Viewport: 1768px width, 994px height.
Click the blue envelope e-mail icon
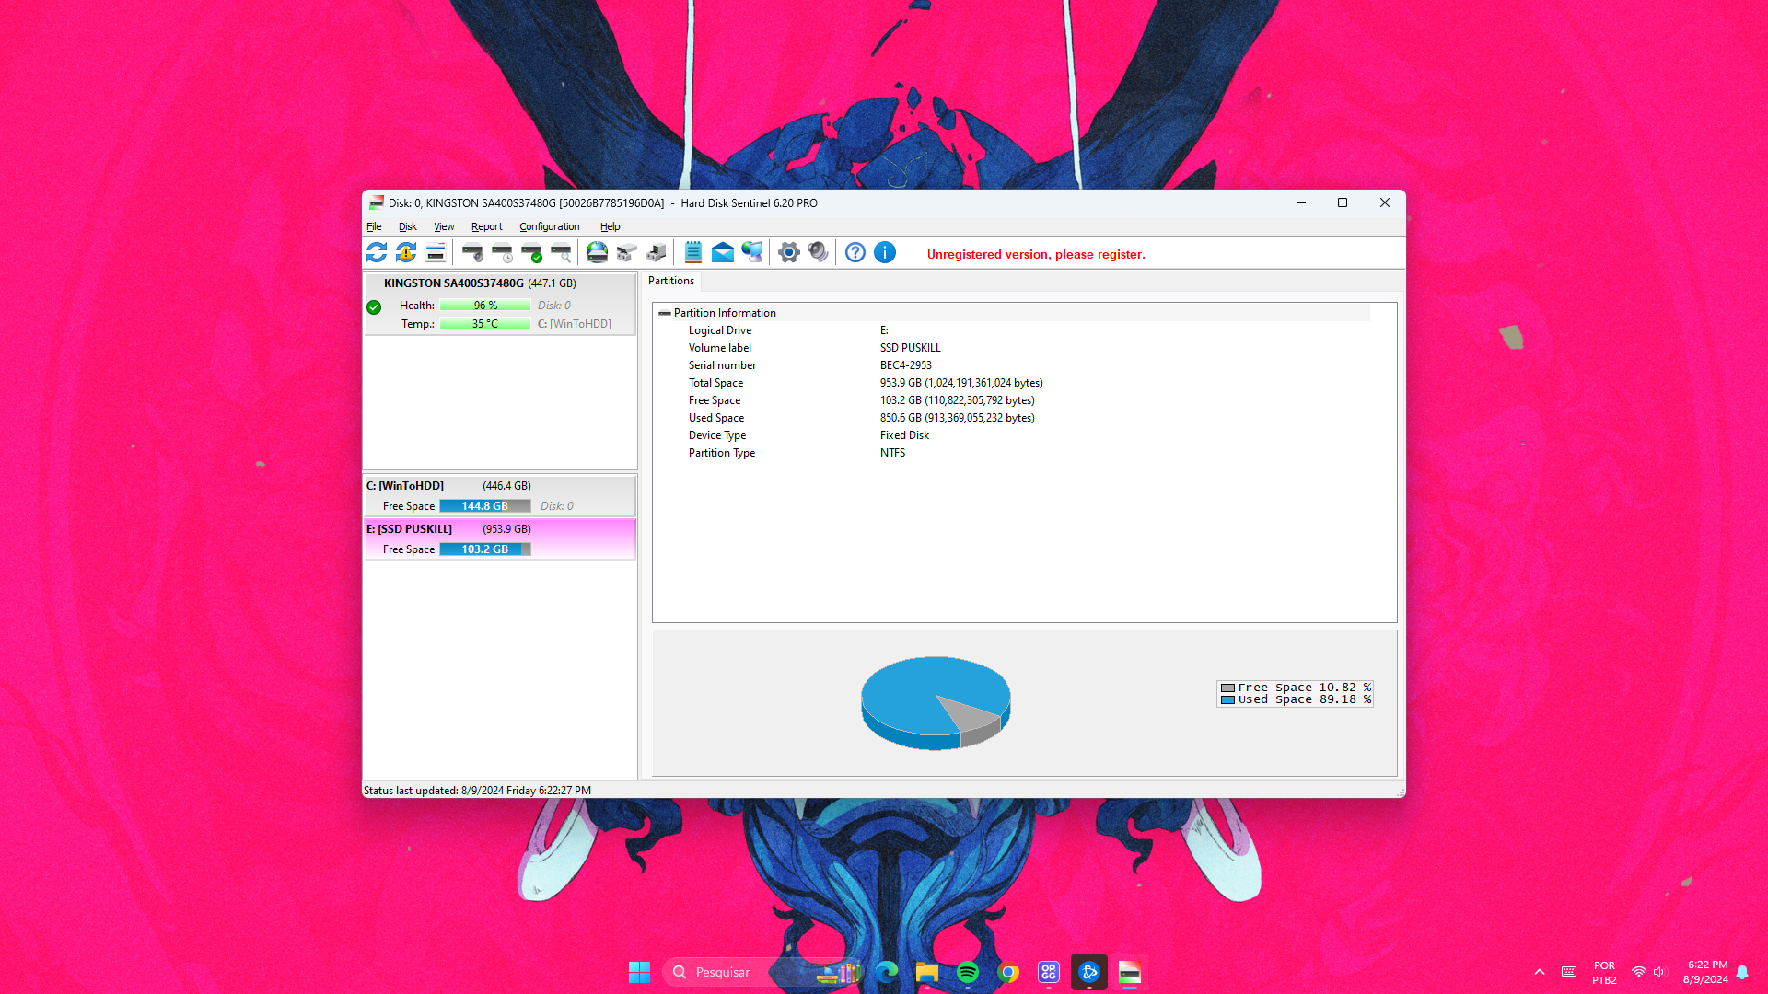(723, 252)
